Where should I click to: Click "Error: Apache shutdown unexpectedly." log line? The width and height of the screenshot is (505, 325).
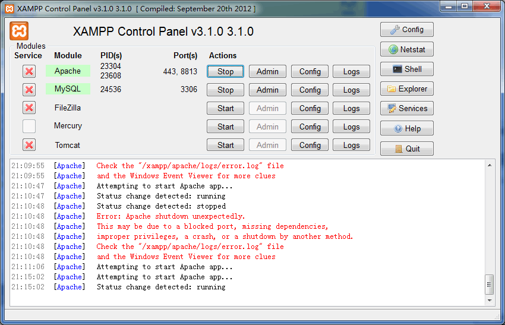pyautogui.click(x=171, y=216)
